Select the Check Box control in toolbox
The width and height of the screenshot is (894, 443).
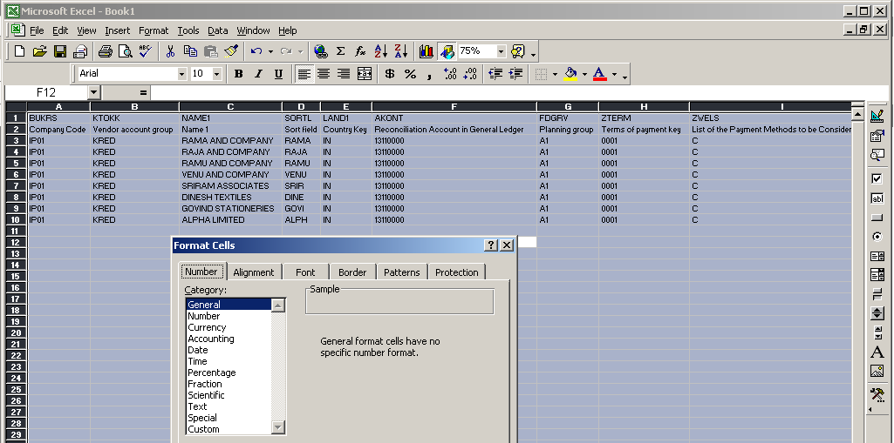point(877,178)
